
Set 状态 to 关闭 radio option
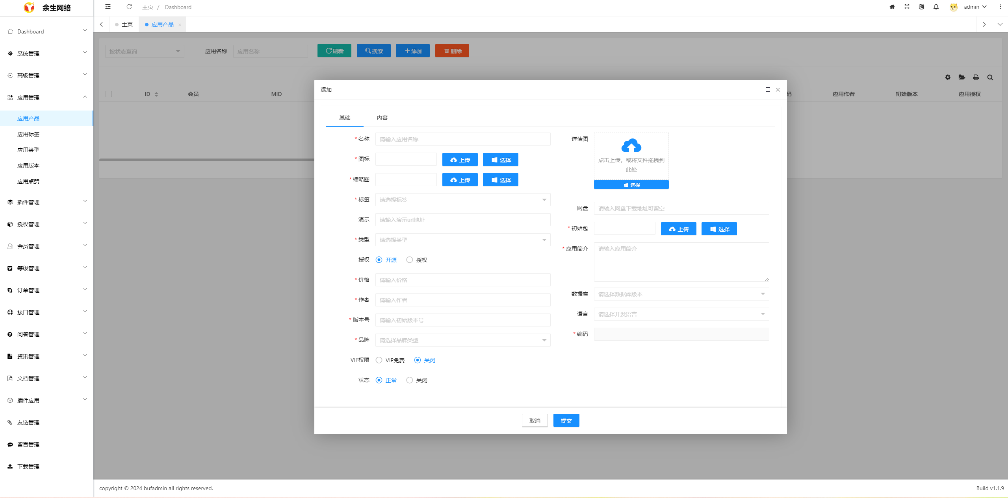(x=410, y=380)
